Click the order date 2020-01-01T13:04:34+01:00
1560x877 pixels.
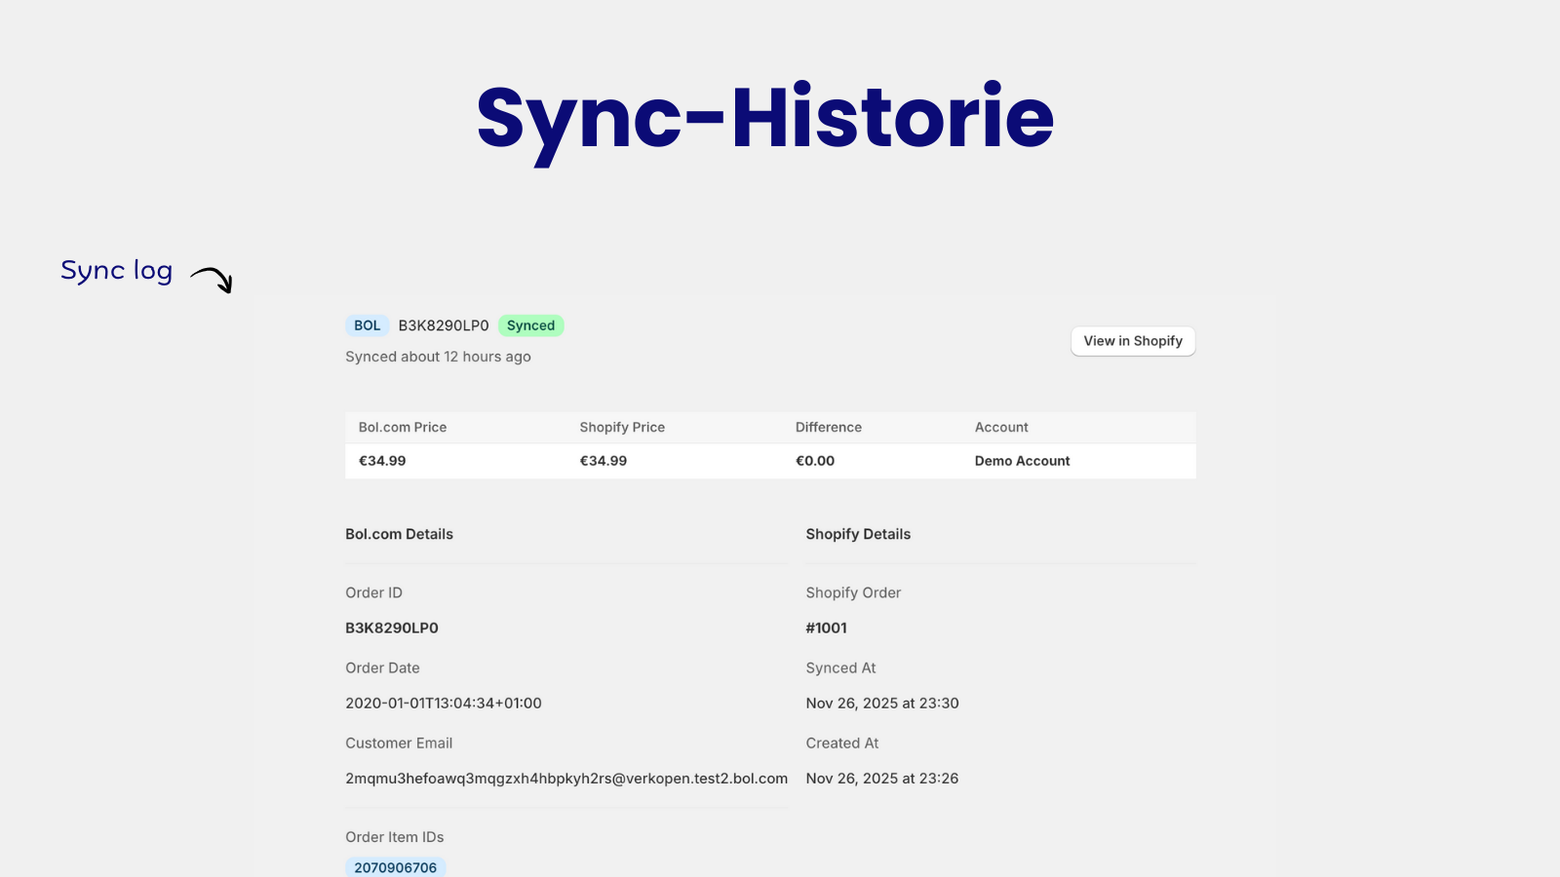443,704
